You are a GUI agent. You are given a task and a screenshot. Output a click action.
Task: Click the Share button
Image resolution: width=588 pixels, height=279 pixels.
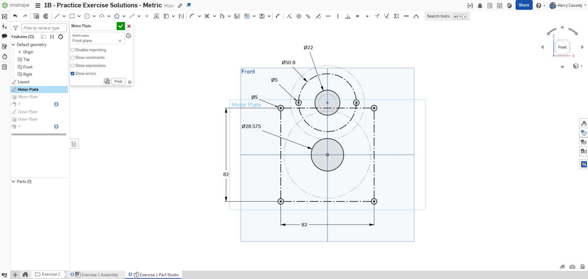click(524, 5)
